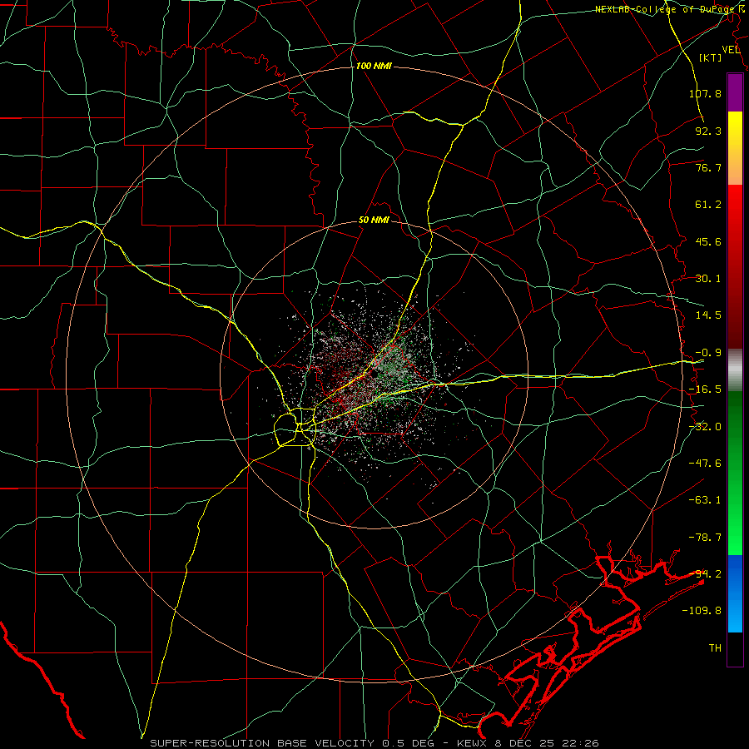Select the 14.5 velocity legend value

click(708, 315)
